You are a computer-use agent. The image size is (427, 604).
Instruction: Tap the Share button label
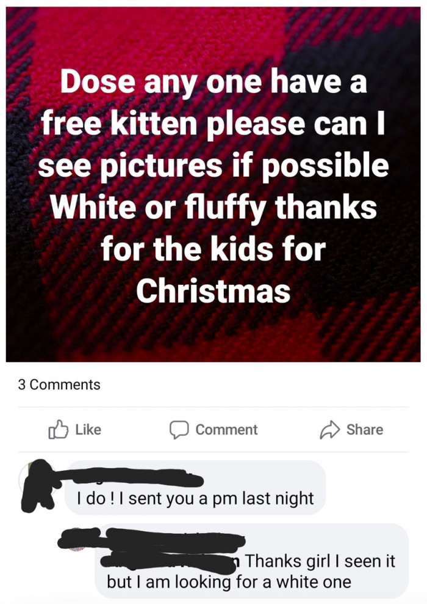(364, 430)
